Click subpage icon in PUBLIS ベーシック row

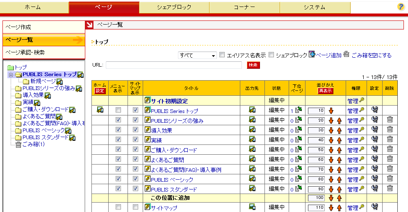pos(299,179)
